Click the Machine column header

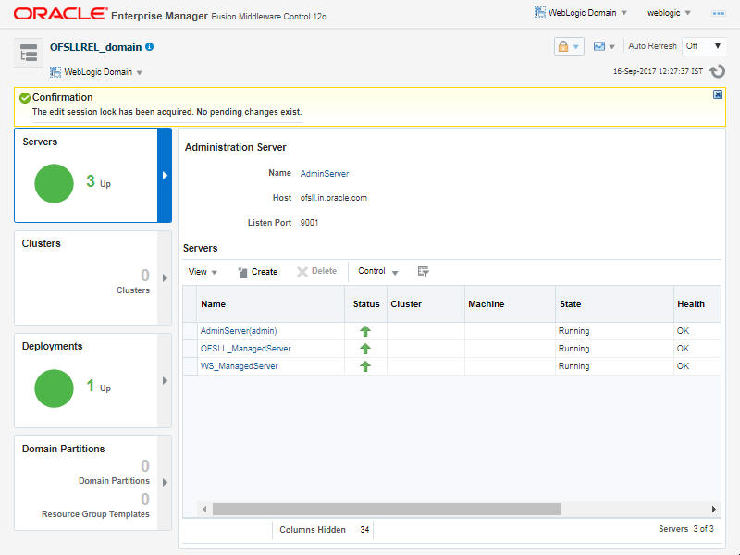point(510,304)
